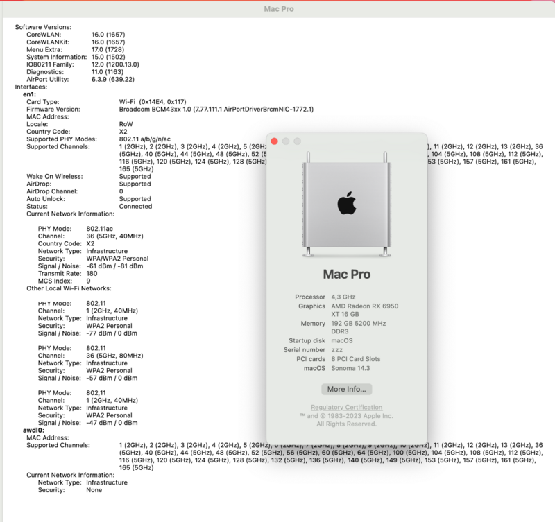555x522 pixels.
Task: Click the Supported PHY Modes value 802.11 a/b/g/n/ac
Action: point(145,139)
